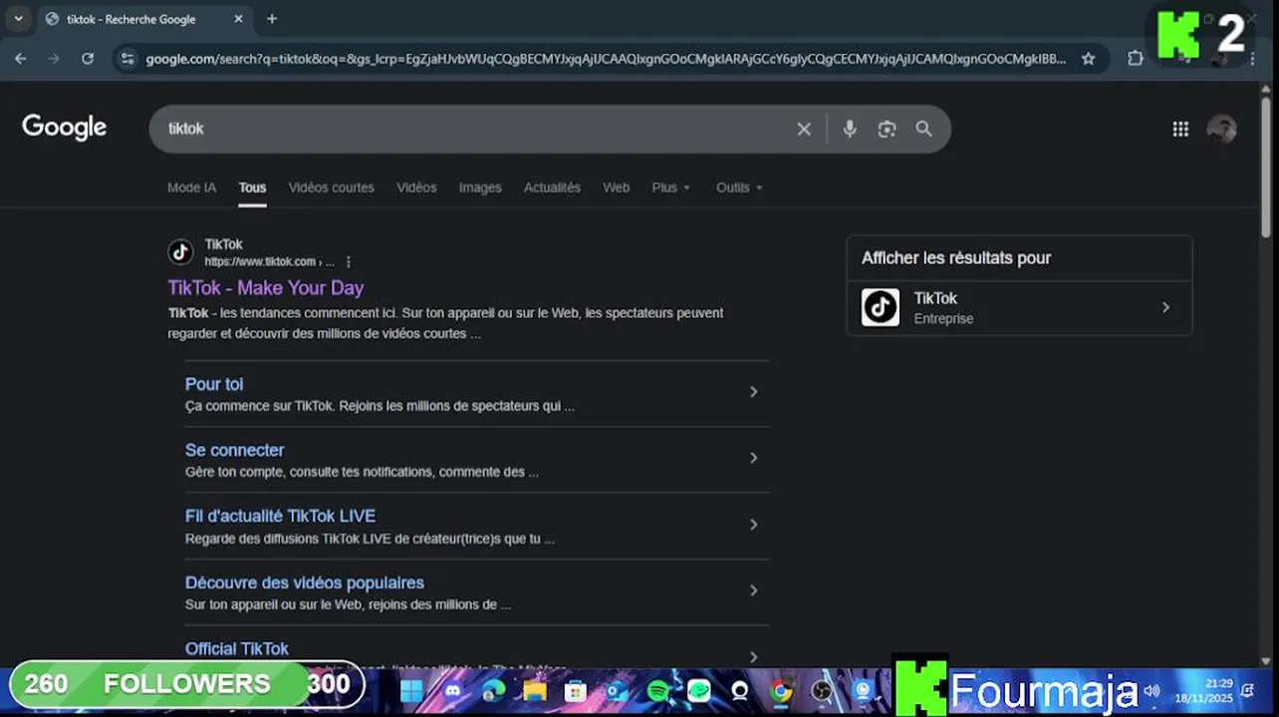Switch to the Mode IA tab
Viewport: 1279px width, 717px height.
click(x=191, y=187)
